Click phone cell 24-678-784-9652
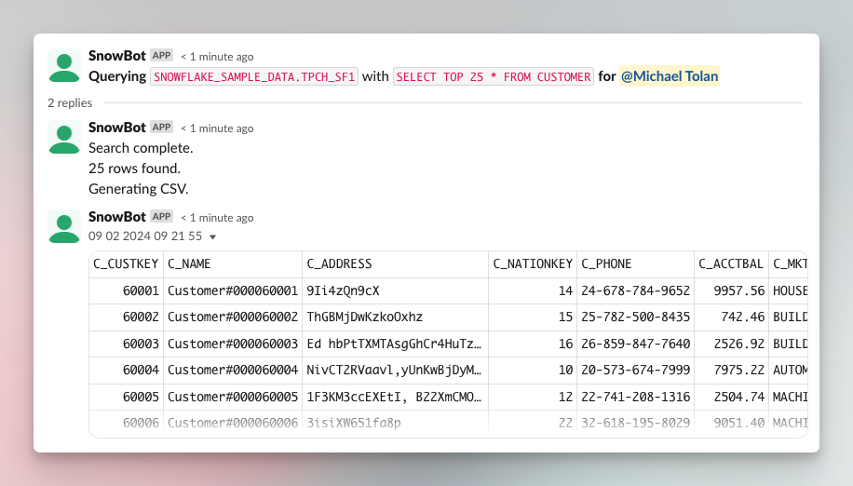 pyautogui.click(x=635, y=290)
